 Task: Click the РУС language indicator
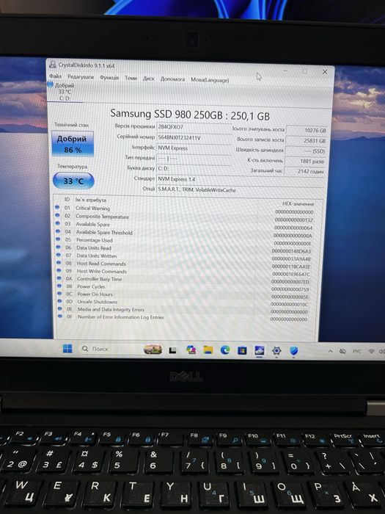pos(357,351)
